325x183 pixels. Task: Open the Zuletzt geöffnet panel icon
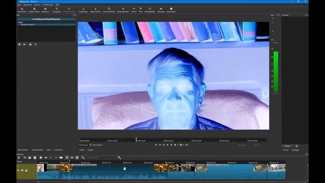[109, 10]
